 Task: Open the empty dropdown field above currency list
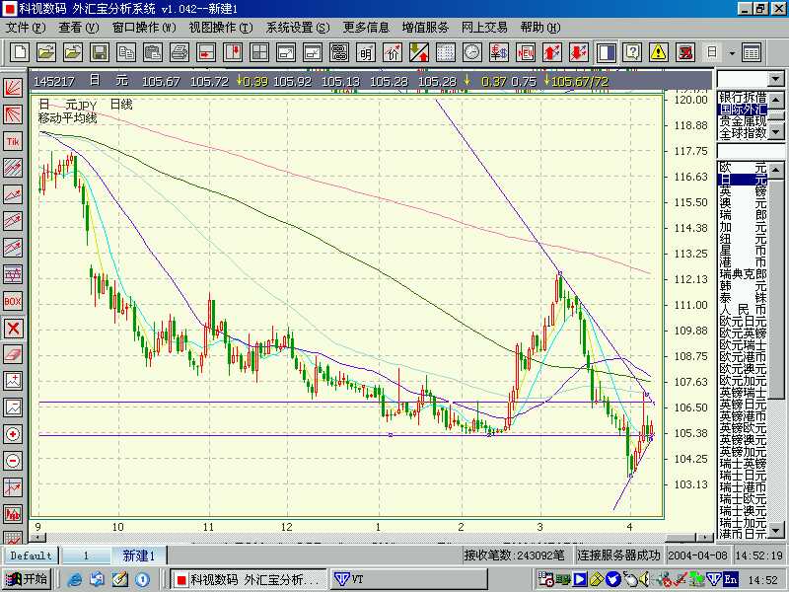click(x=751, y=151)
